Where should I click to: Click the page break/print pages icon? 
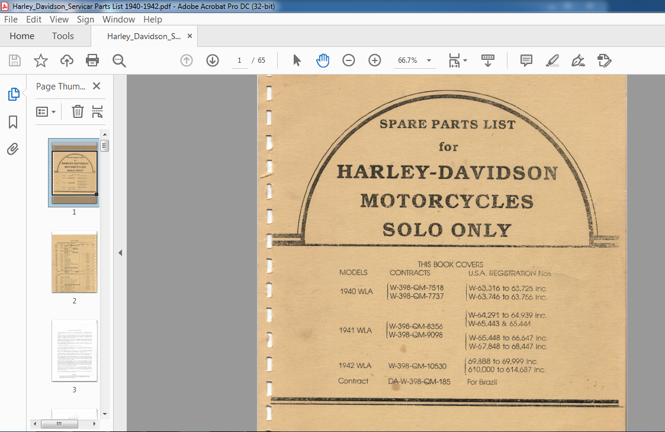click(98, 111)
